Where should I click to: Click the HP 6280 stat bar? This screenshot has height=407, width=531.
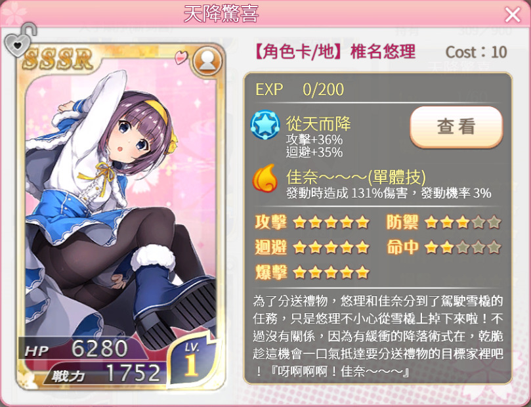[x=83, y=349]
